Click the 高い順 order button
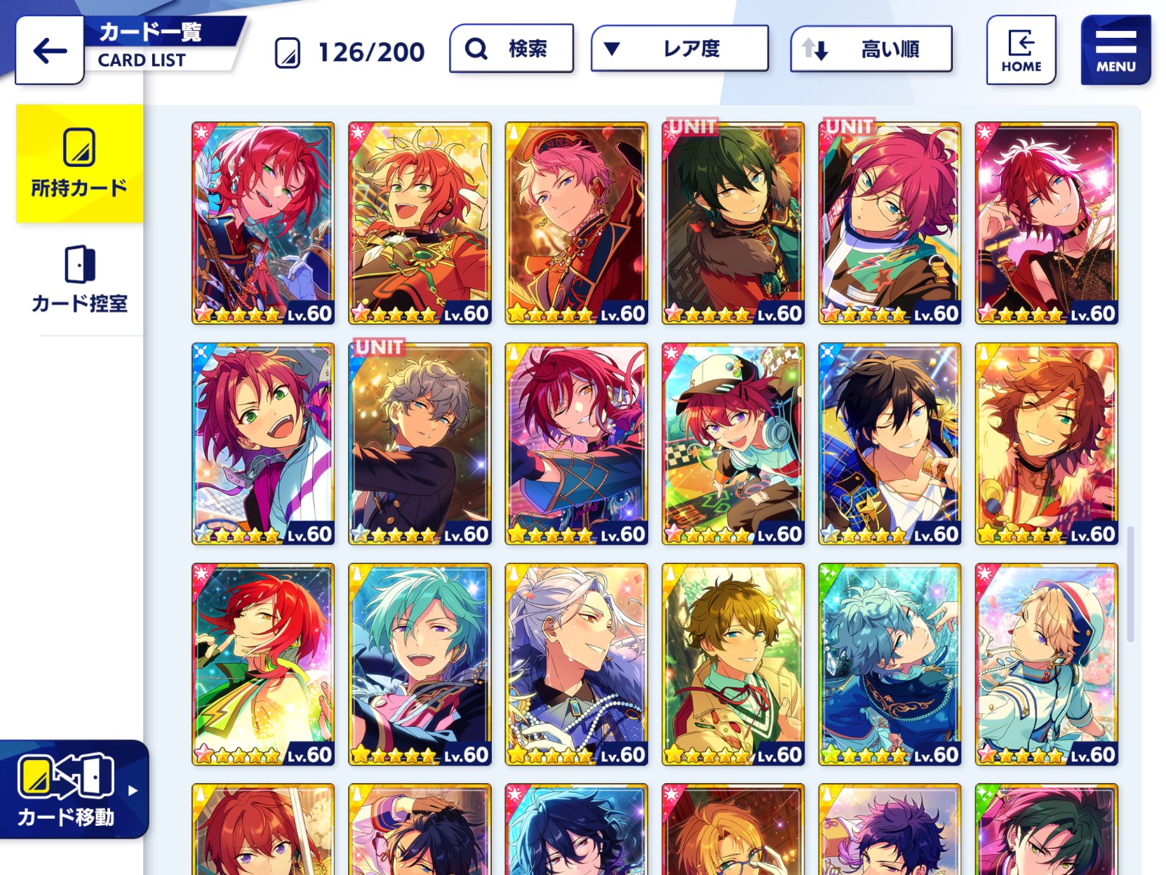The width and height of the screenshot is (1166, 875). (871, 49)
